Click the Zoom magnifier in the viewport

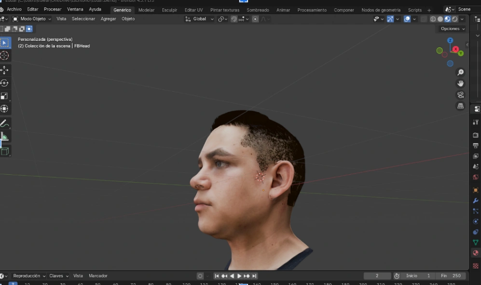point(461,71)
